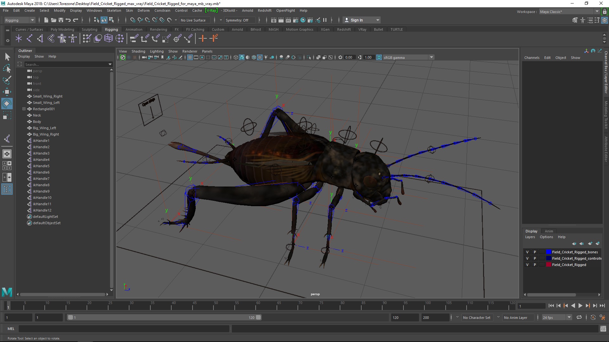Click the Redo arrow icon

pos(75,20)
